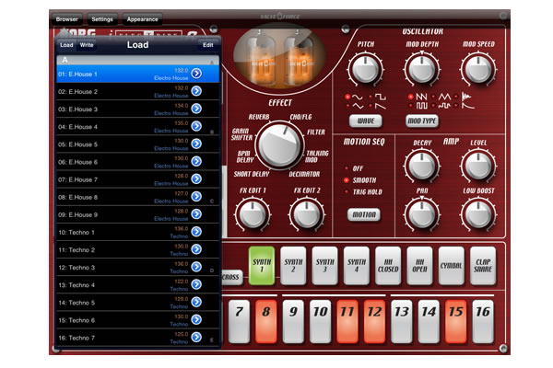553x368 pixels.
Task: Toggle step 10 in the sequencer
Action: coord(320,321)
